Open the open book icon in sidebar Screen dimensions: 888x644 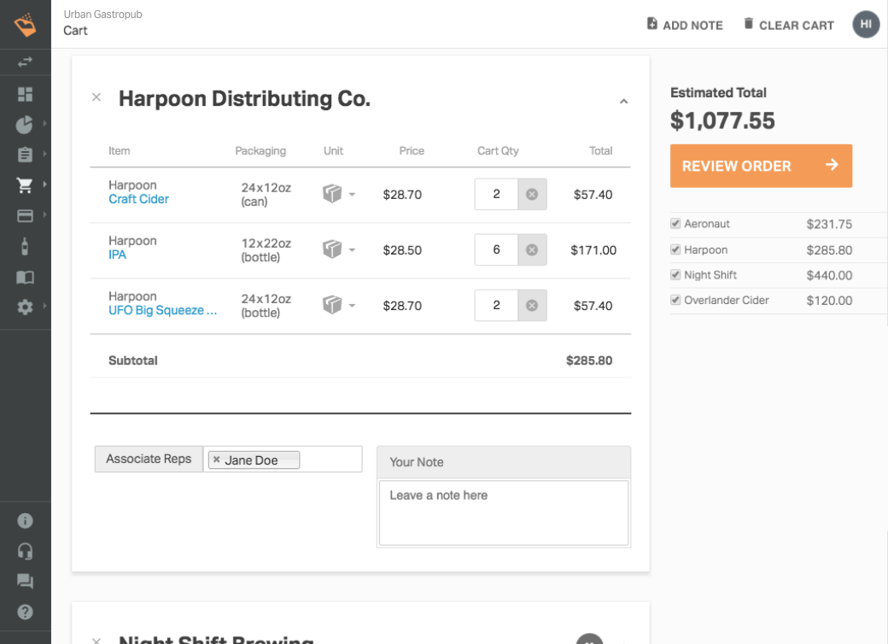25,278
